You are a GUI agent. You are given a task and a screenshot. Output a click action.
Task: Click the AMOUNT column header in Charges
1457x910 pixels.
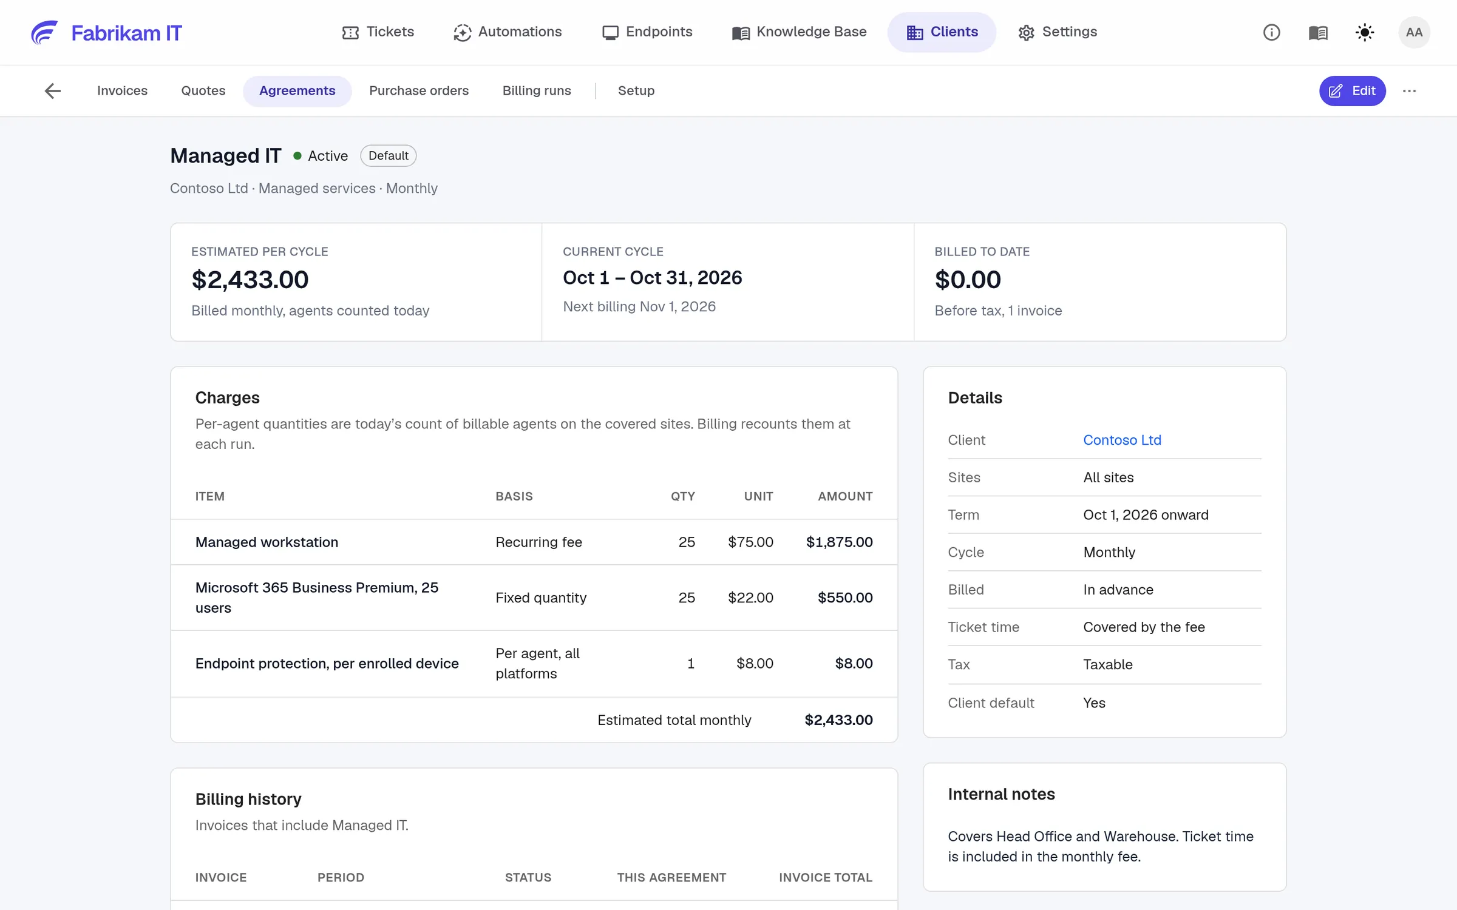click(x=845, y=496)
